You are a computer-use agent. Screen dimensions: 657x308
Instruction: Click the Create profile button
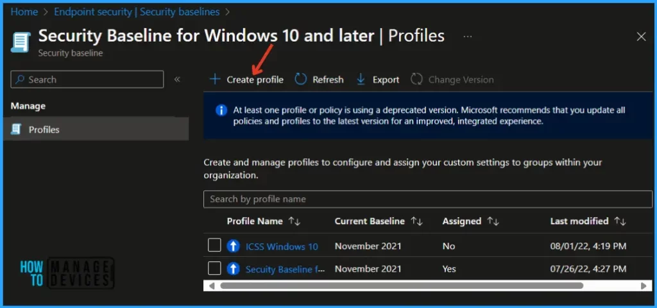(x=246, y=79)
